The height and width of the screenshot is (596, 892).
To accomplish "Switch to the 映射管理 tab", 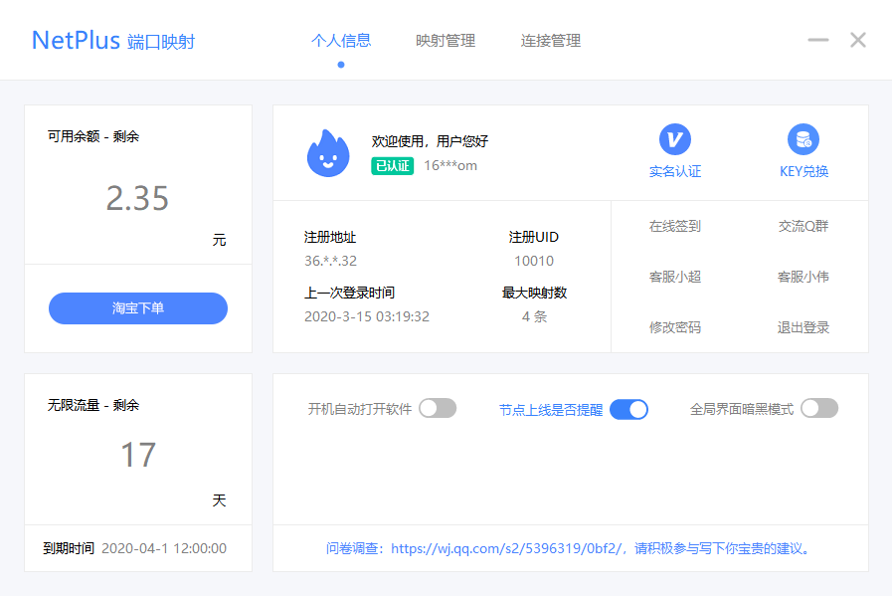I will (x=446, y=41).
